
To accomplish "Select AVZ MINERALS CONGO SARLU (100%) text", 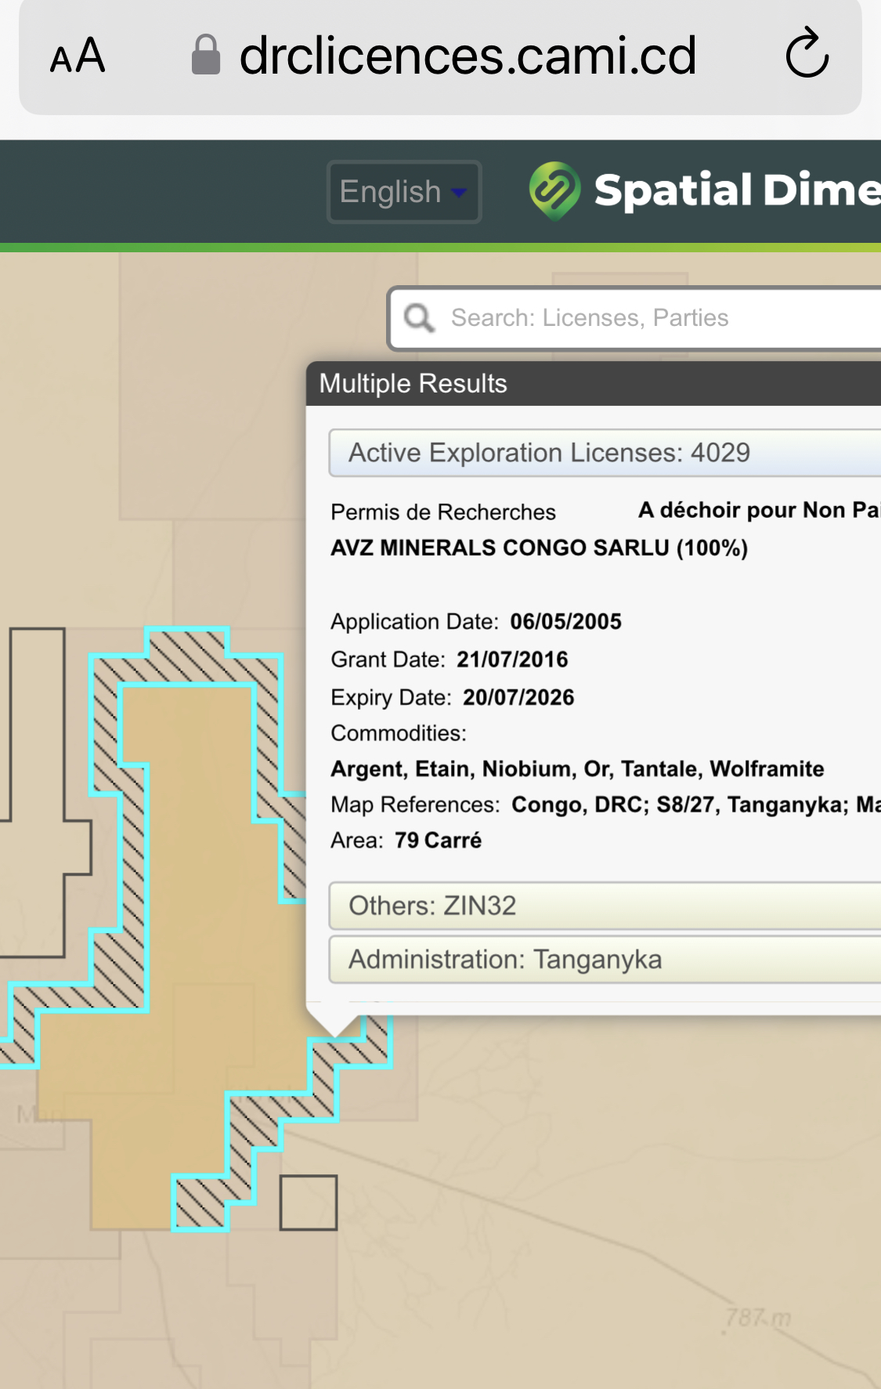I will 540,548.
